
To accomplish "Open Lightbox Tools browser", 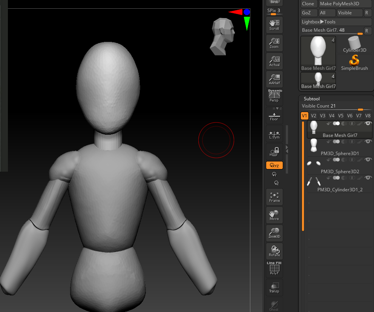I will pos(319,22).
